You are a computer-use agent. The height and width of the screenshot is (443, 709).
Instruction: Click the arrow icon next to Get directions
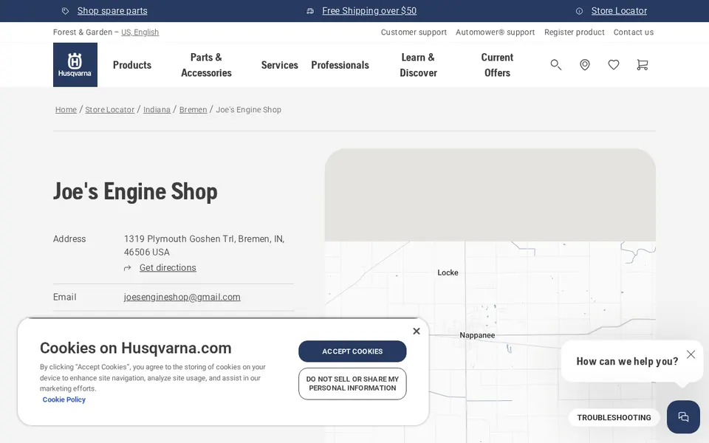coord(128,268)
